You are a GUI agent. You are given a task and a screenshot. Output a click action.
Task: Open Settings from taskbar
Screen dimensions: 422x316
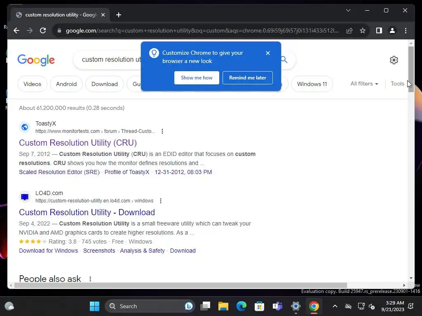pos(295,306)
